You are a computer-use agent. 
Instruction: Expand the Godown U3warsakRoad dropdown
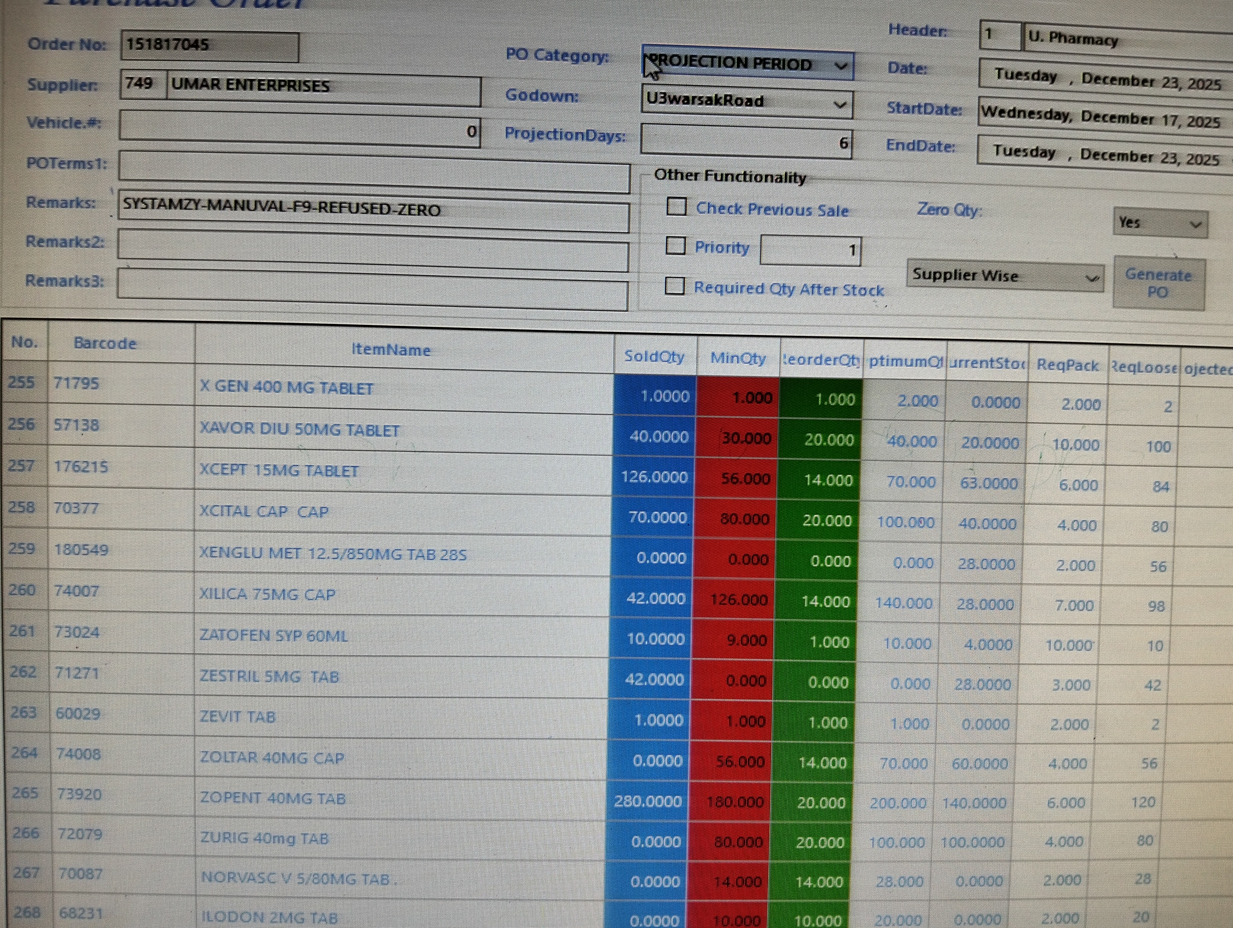click(x=840, y=105)
